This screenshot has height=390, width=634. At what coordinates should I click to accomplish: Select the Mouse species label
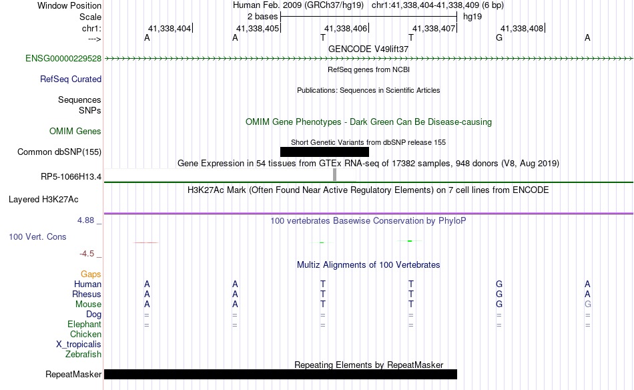click(x=88, y=305)
